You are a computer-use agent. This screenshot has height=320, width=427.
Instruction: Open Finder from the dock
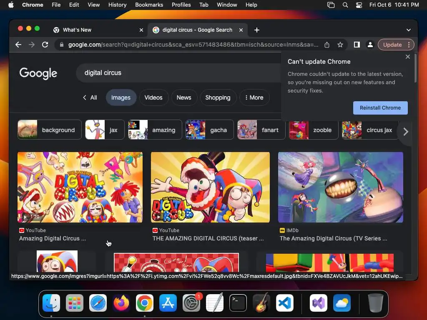point(51,303)
